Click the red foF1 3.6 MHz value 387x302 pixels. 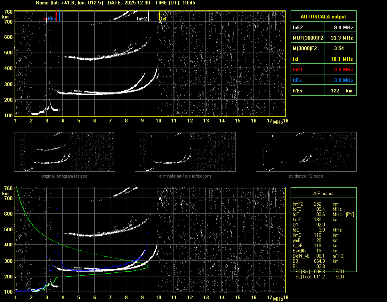point(343,70)
